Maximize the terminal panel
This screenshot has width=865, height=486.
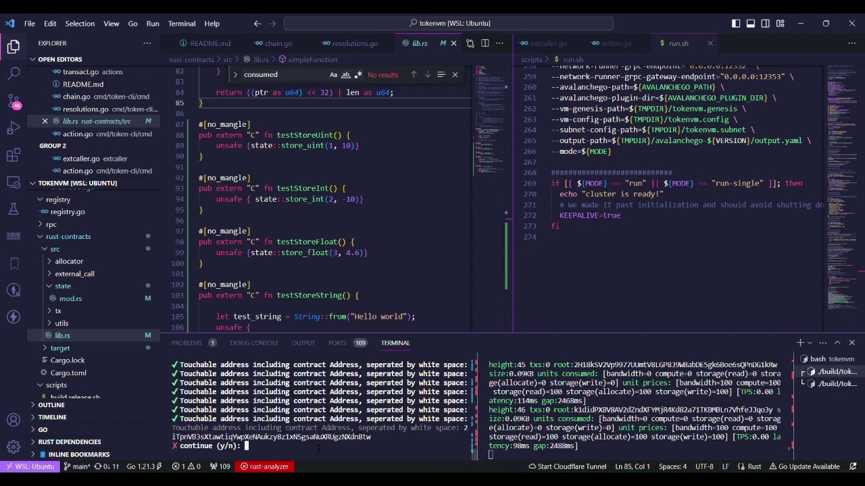click(x=837, y=343)
